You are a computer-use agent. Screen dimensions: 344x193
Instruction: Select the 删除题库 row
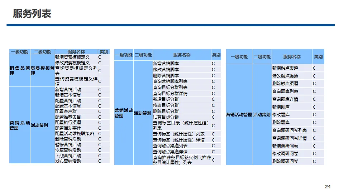point(292,123)
